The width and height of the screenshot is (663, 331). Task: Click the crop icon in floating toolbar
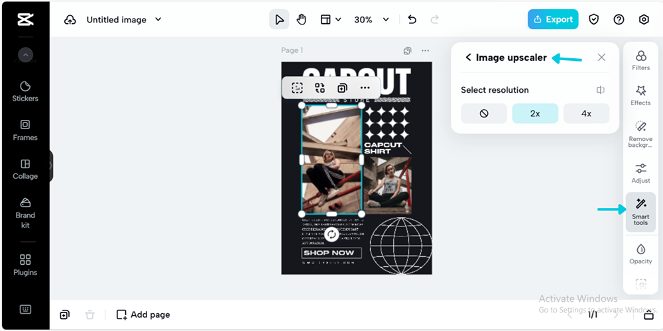297,88
